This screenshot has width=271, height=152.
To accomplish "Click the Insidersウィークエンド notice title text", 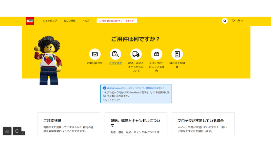I will pyautogui.click(x=135, y=88).
